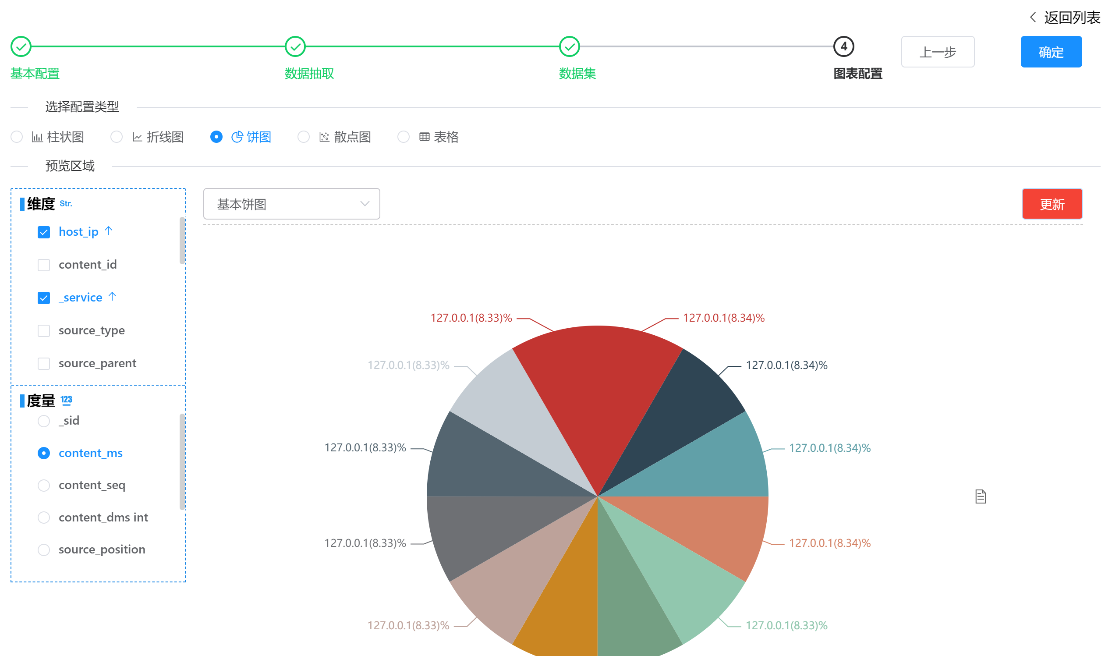Select the content_seq measure radio button
1112x656 pixels.
tap(44, 485)
